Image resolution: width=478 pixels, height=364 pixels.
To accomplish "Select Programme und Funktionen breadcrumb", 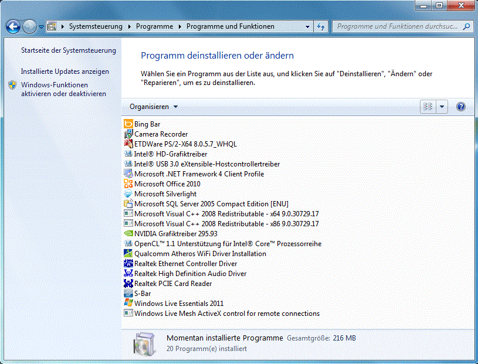I will pyautogui.click(x=230, y=26).
